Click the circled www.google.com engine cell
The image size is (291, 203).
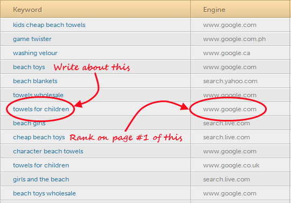pyautogui.click(x=230, y=109)
